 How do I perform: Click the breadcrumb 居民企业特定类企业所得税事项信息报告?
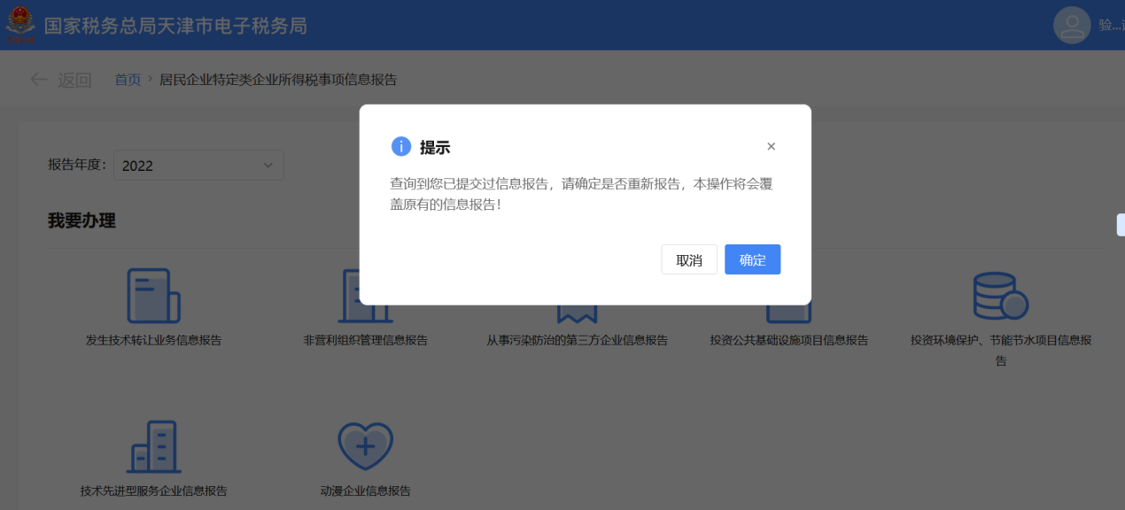[x=278, y=80]
